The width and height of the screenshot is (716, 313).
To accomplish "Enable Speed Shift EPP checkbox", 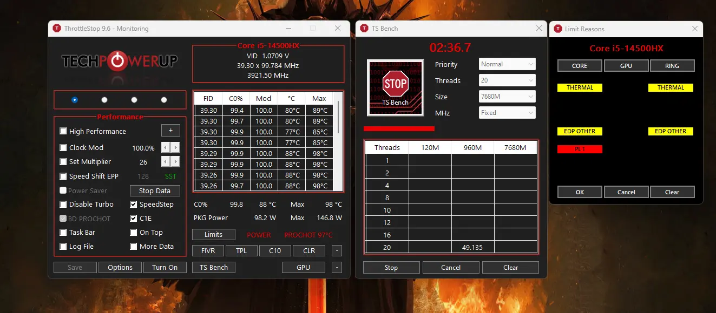I will pyautogui.click(x=63, y=176).
